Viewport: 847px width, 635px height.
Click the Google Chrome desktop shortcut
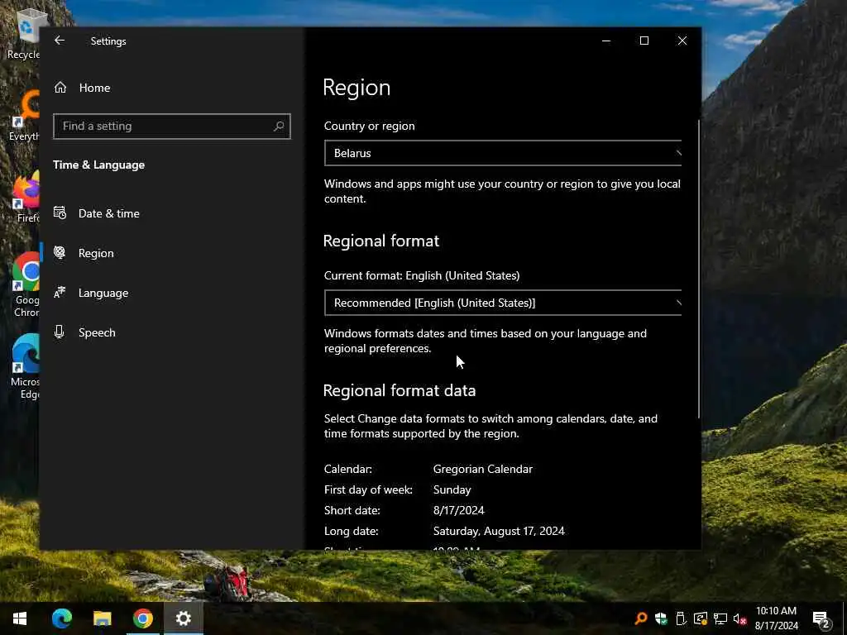[x=26, y=285]
